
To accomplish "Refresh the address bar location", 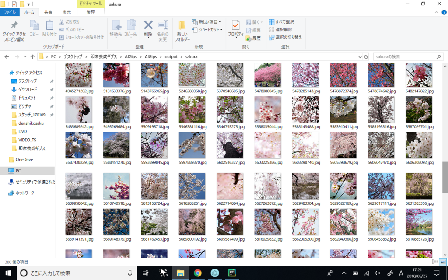I will point(366,56).
